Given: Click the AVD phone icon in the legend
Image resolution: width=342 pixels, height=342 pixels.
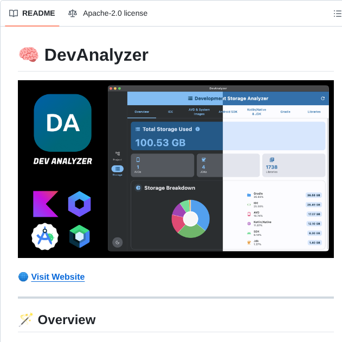Looking at the screenshot, I should (x=249, y=214).
